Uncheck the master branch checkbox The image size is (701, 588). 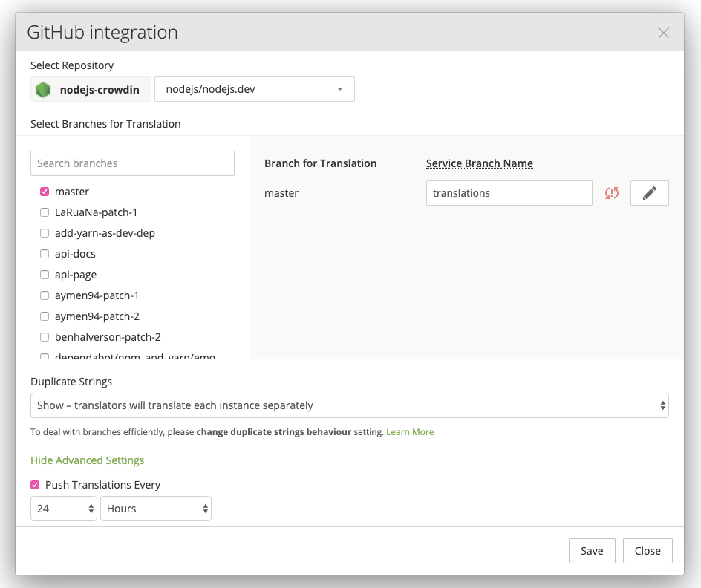(x=45, y=192)
